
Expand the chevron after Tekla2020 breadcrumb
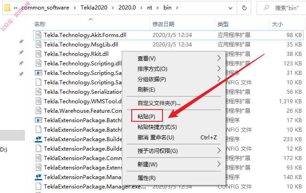pos(113,8)
